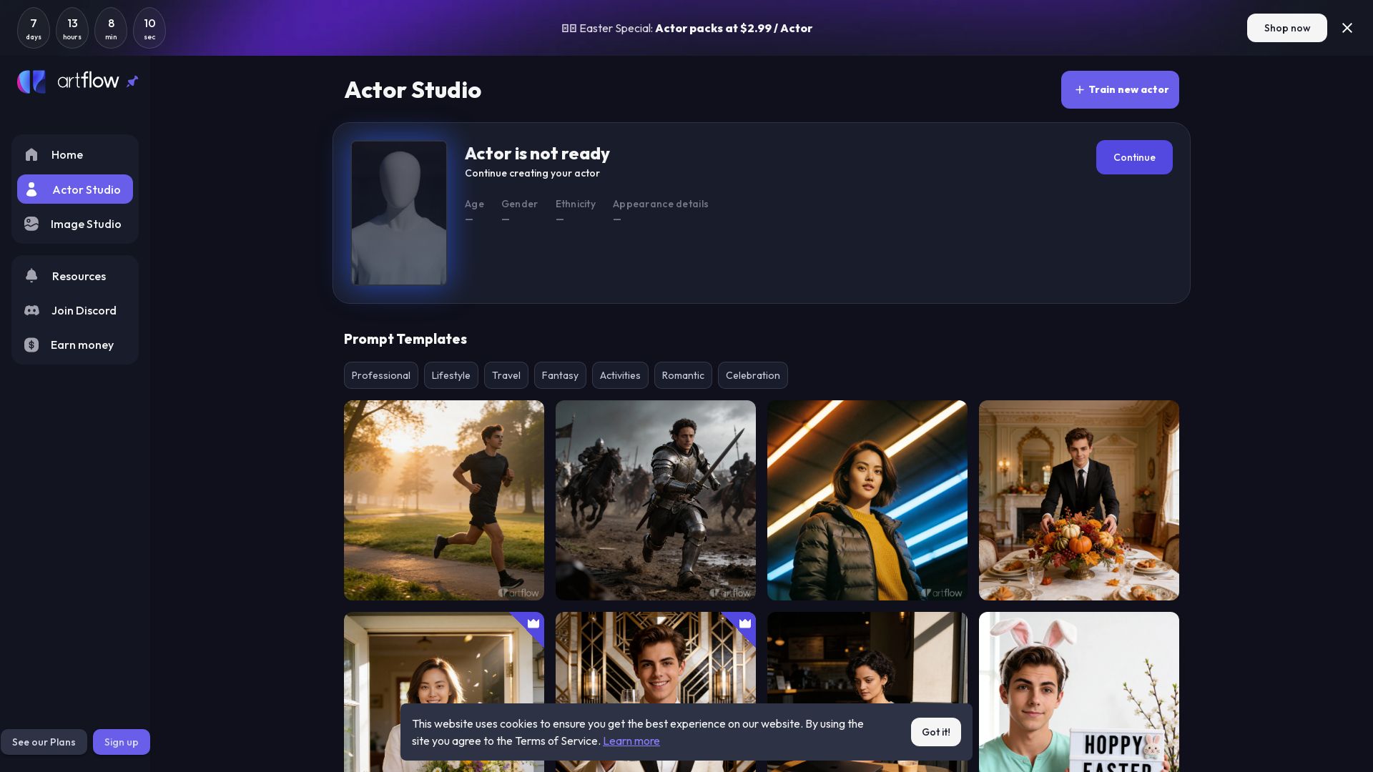Open the Learn more cookie link
Screen dimensions: 1373x772
pos(631,741)
